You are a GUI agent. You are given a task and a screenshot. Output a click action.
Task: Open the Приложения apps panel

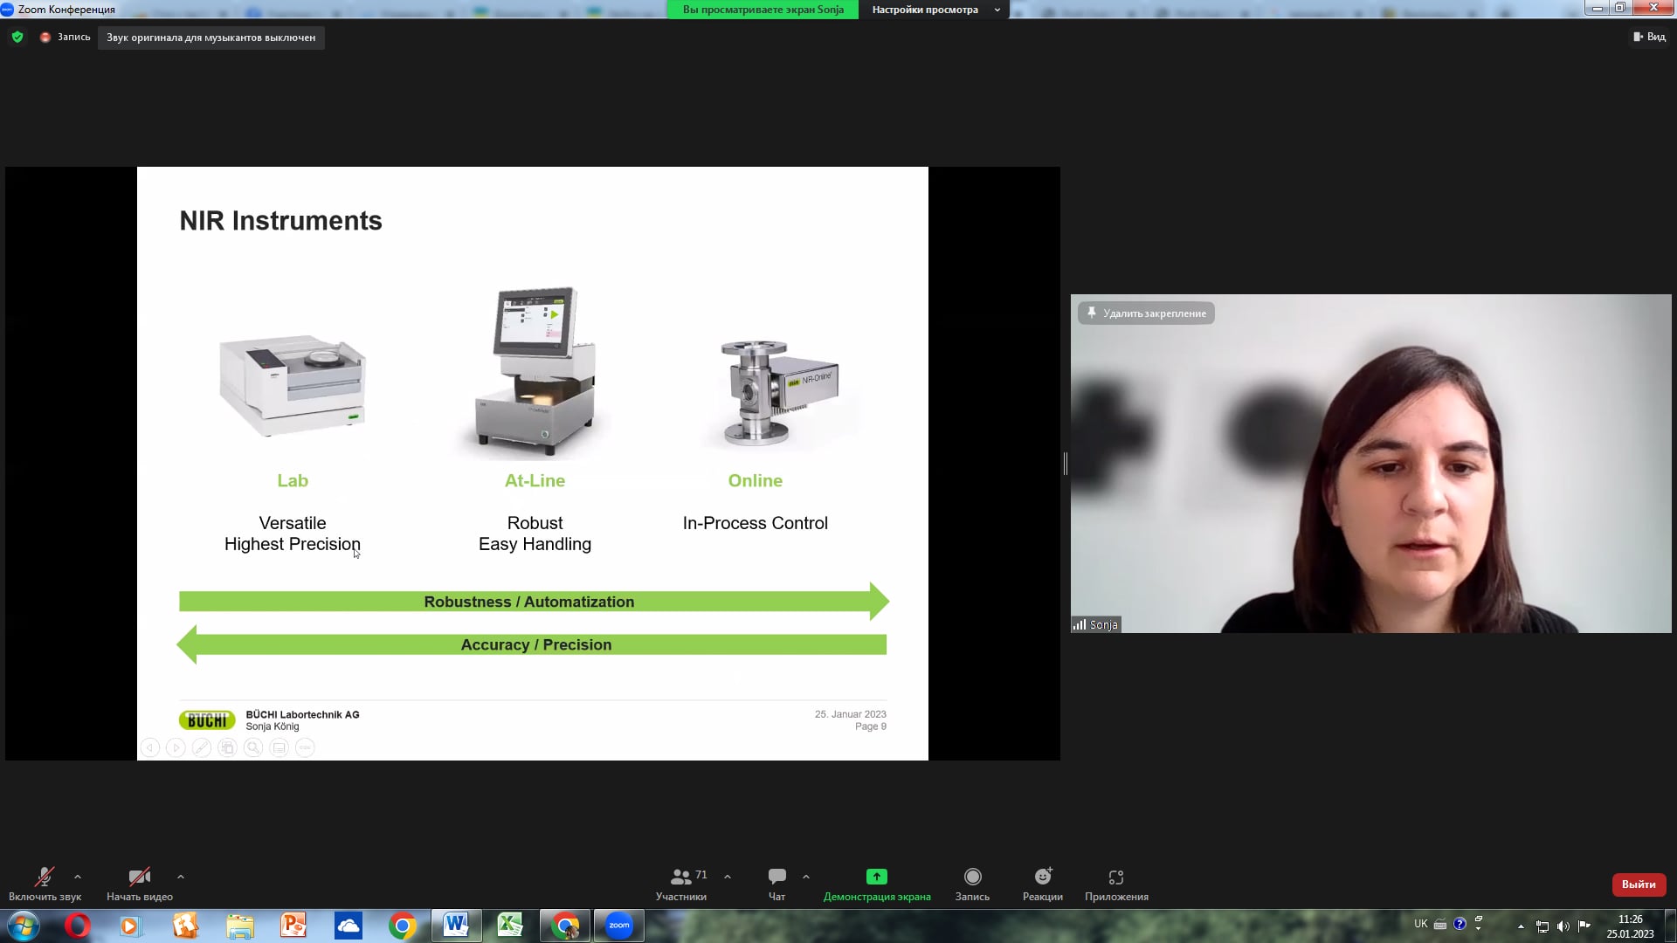[x=1116, y=884]
